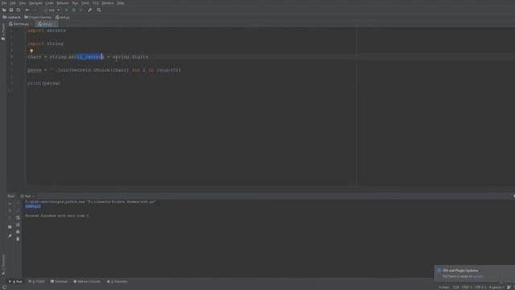Switch to the first editor file tab
The height and width of the screenshot is (290, 515).
coord(20,24)
